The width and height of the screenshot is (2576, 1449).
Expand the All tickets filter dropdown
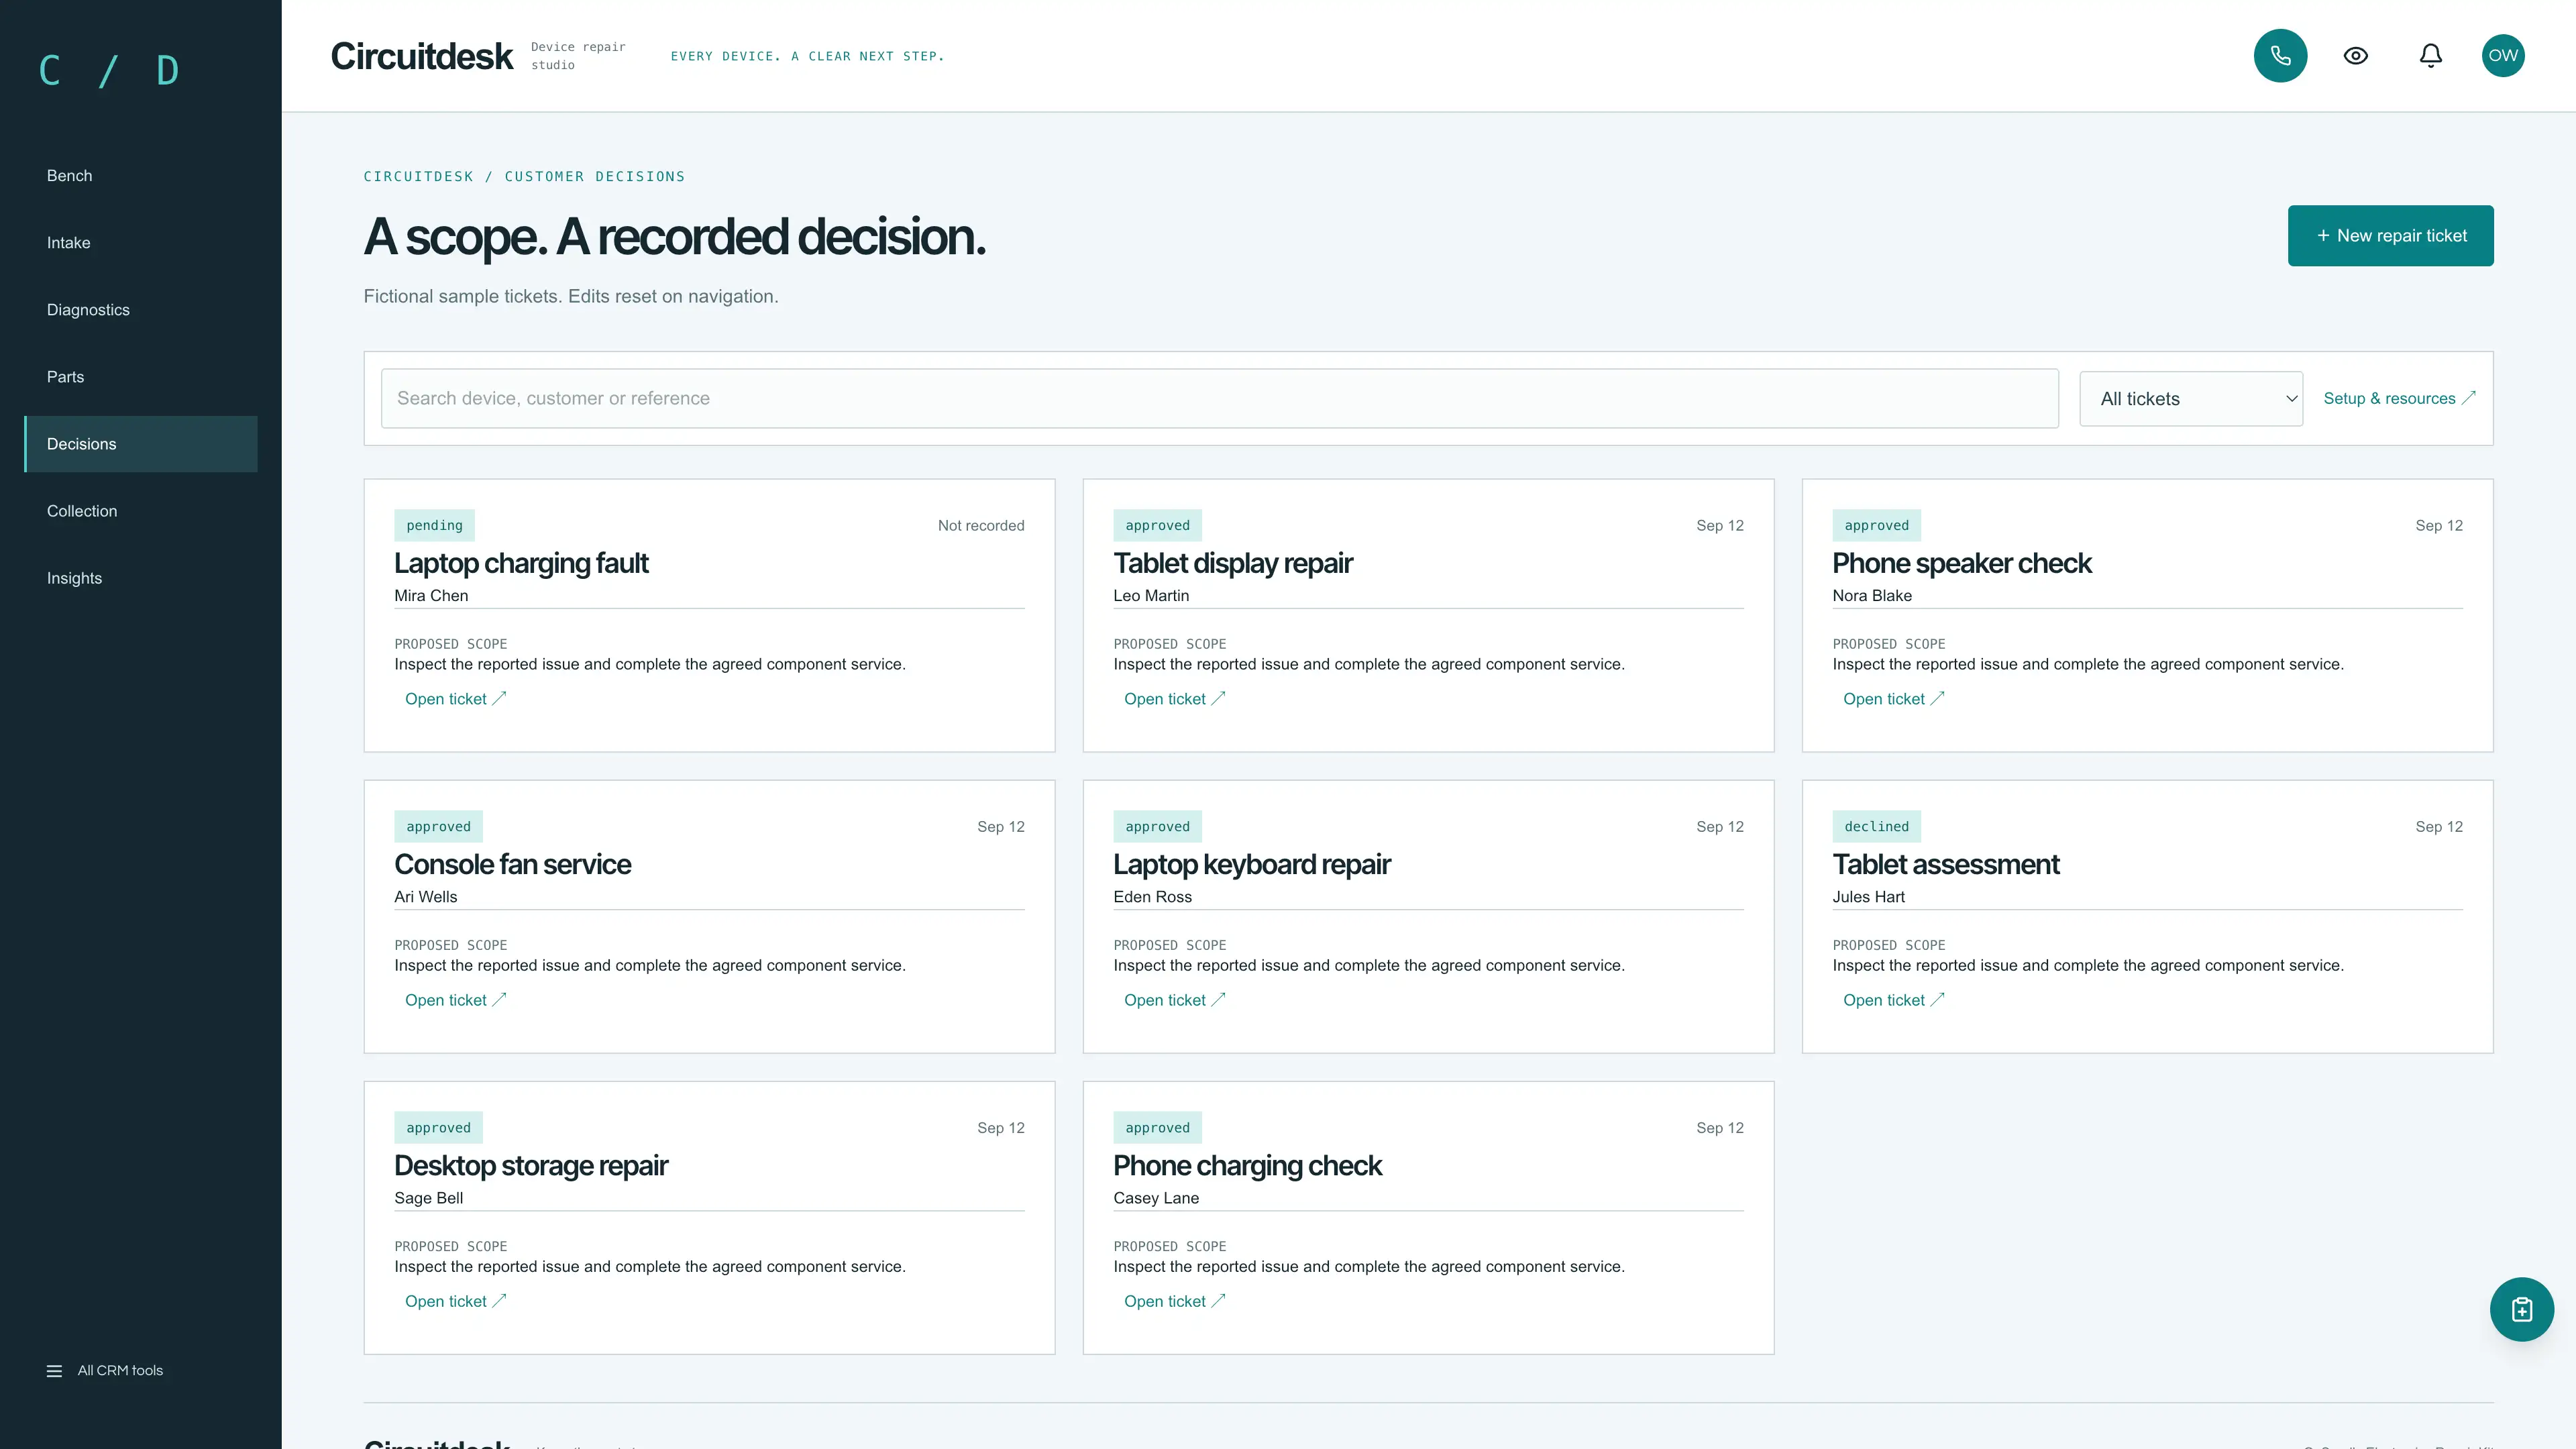pos(2191,399)
